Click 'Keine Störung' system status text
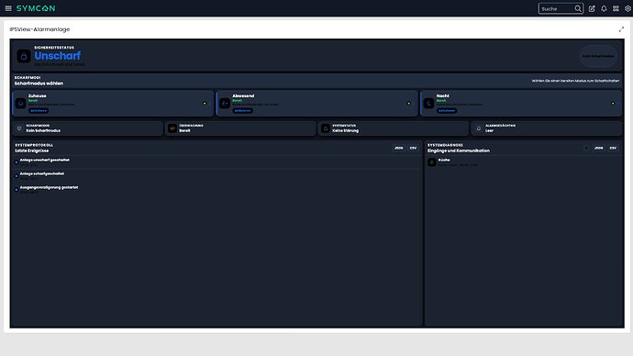The height and width of the screenshot is (356, 633). click(345, 131)
